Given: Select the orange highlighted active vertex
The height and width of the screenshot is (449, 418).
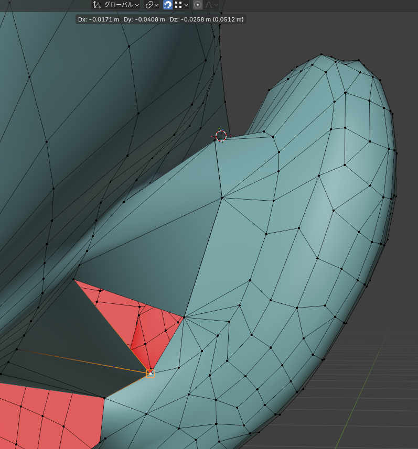Looking at the screenshot, I should (x=150, y=373).
